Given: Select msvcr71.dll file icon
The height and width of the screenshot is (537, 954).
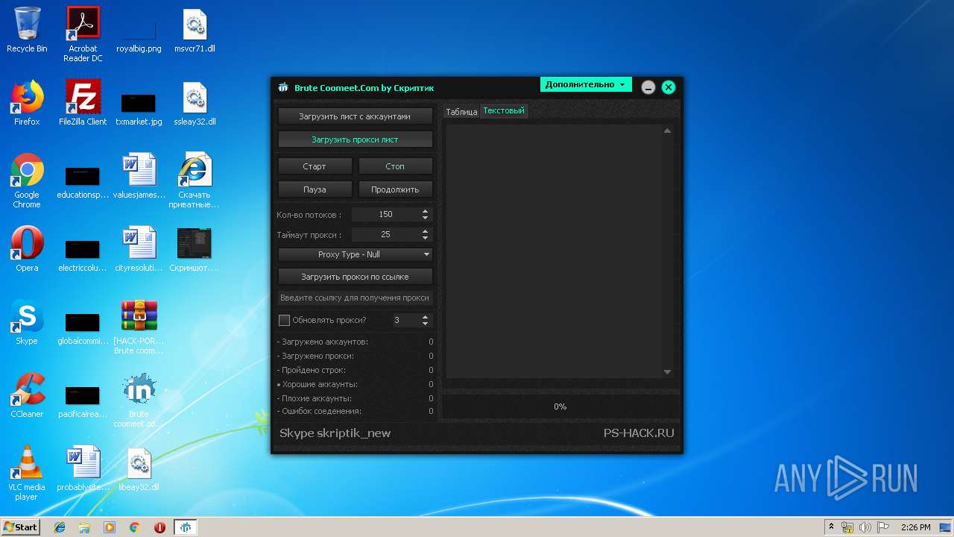Looking at the screenshot, I should pos(195,30).
